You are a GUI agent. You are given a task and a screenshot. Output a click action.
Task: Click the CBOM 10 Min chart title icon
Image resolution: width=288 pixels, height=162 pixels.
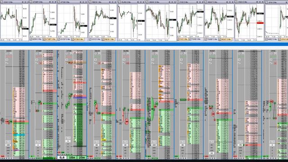pos(147,2)
